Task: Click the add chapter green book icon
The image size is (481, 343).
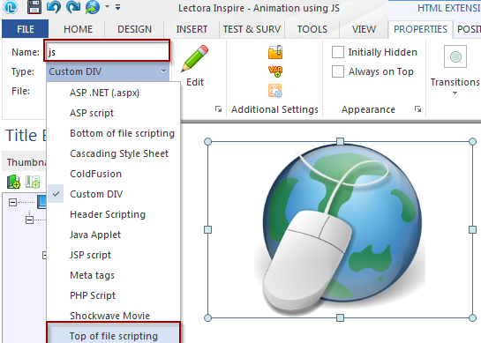Action: 13,182
